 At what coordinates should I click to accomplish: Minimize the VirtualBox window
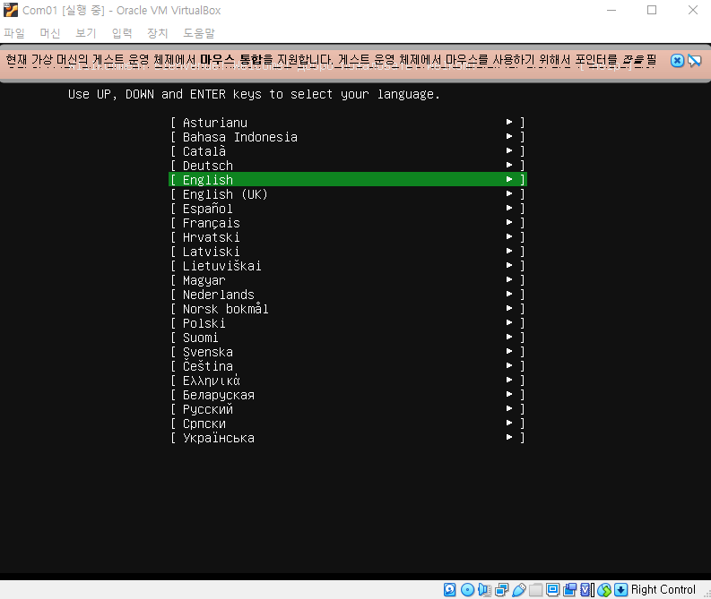tap(611, 10)
